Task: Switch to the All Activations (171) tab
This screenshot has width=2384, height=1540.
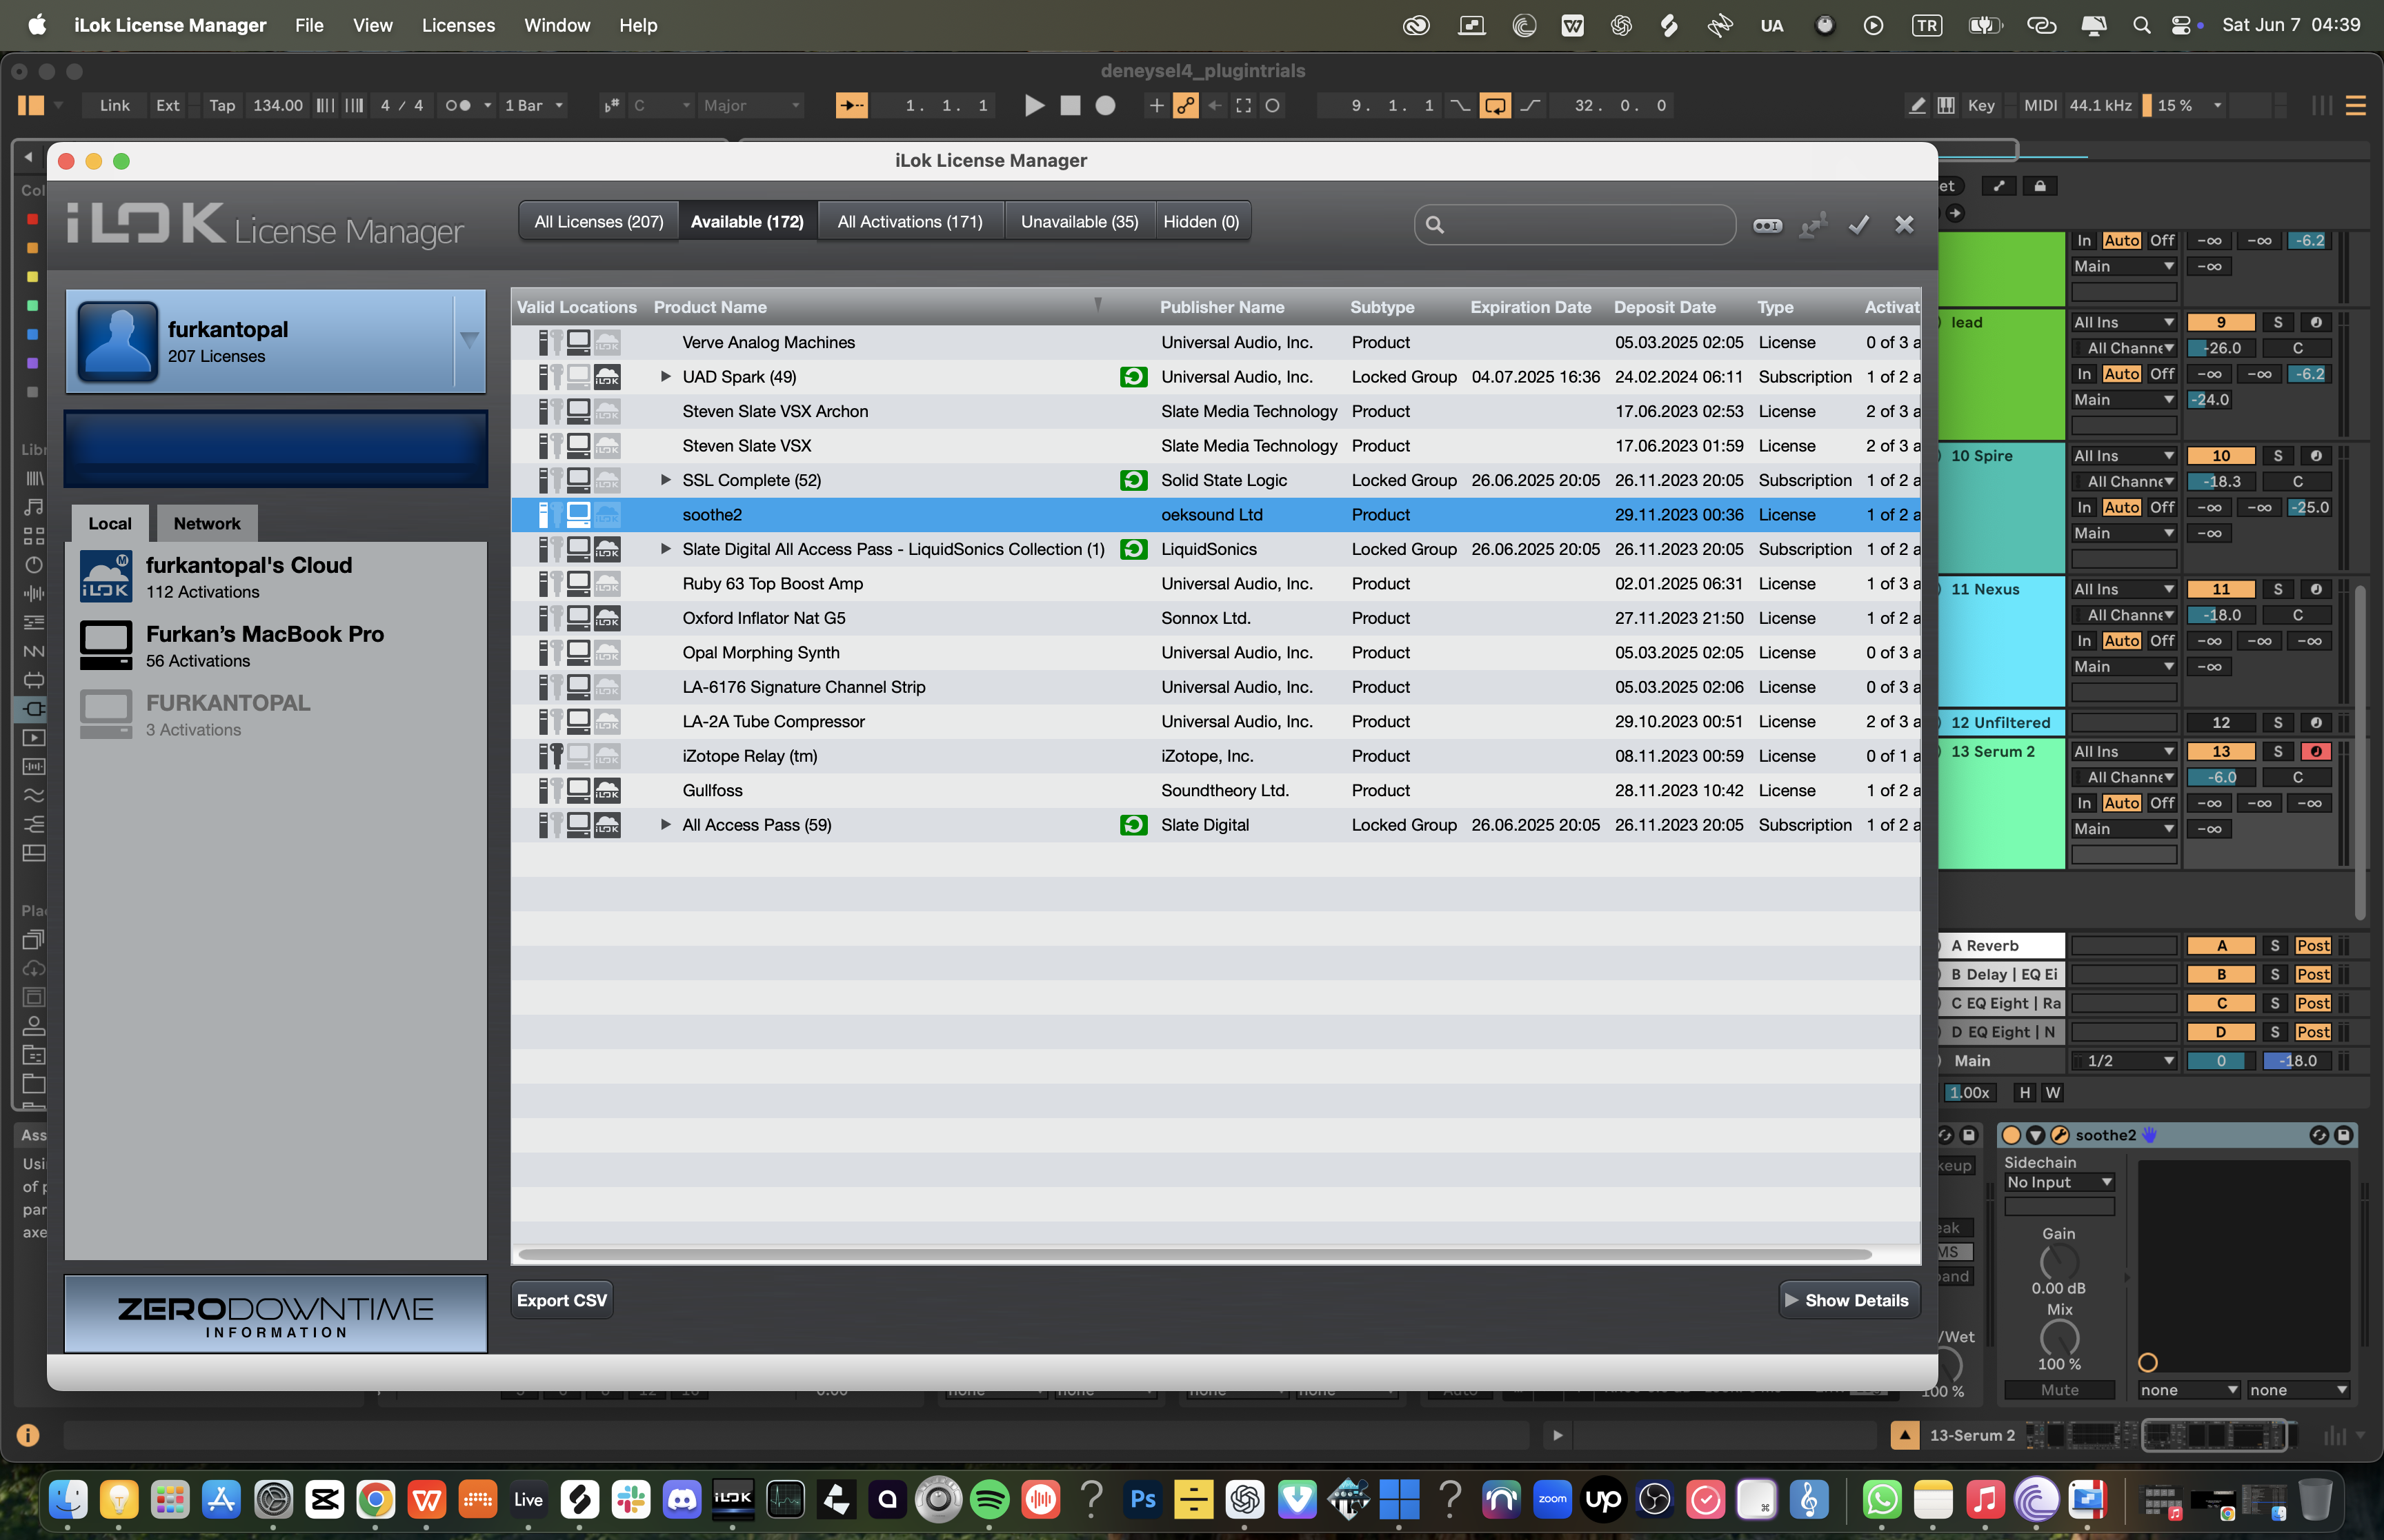Action: tap(909, 222)
